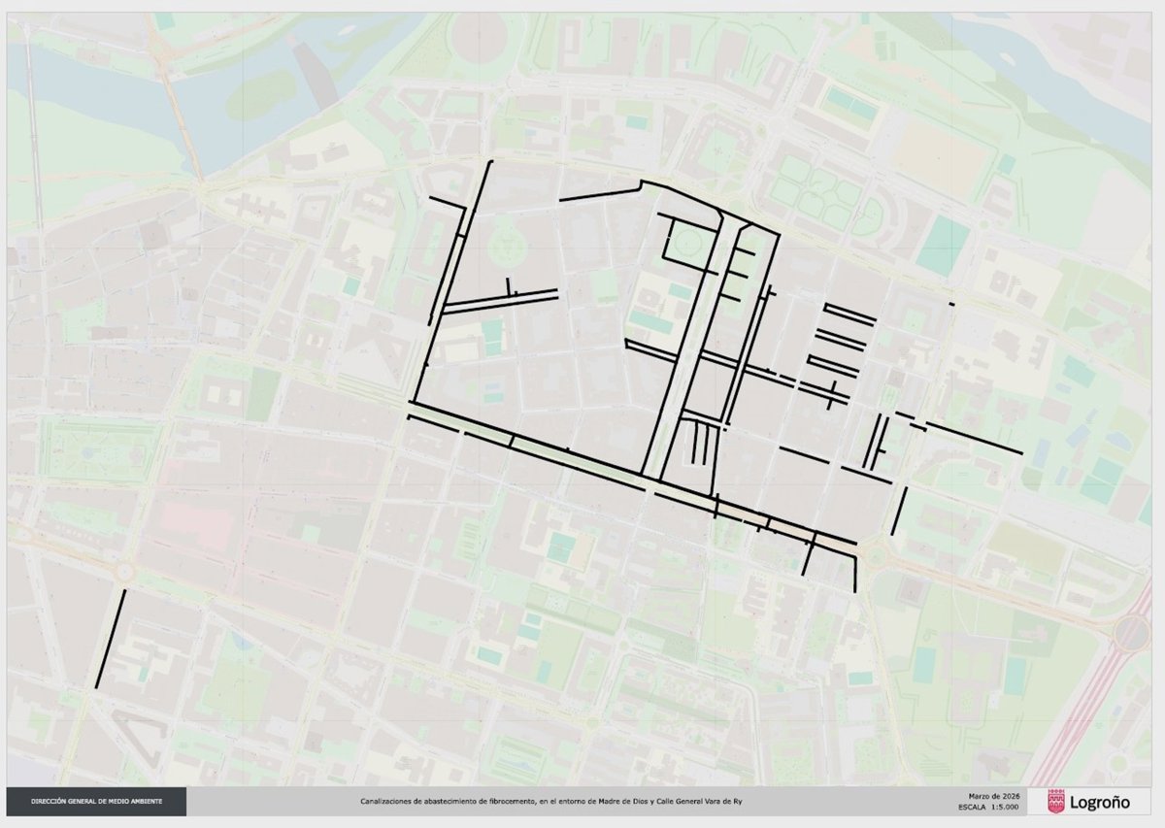Select the large teal sports field upper-right
The height and width of the screenshot is (828, 1165).
point(942,246)
